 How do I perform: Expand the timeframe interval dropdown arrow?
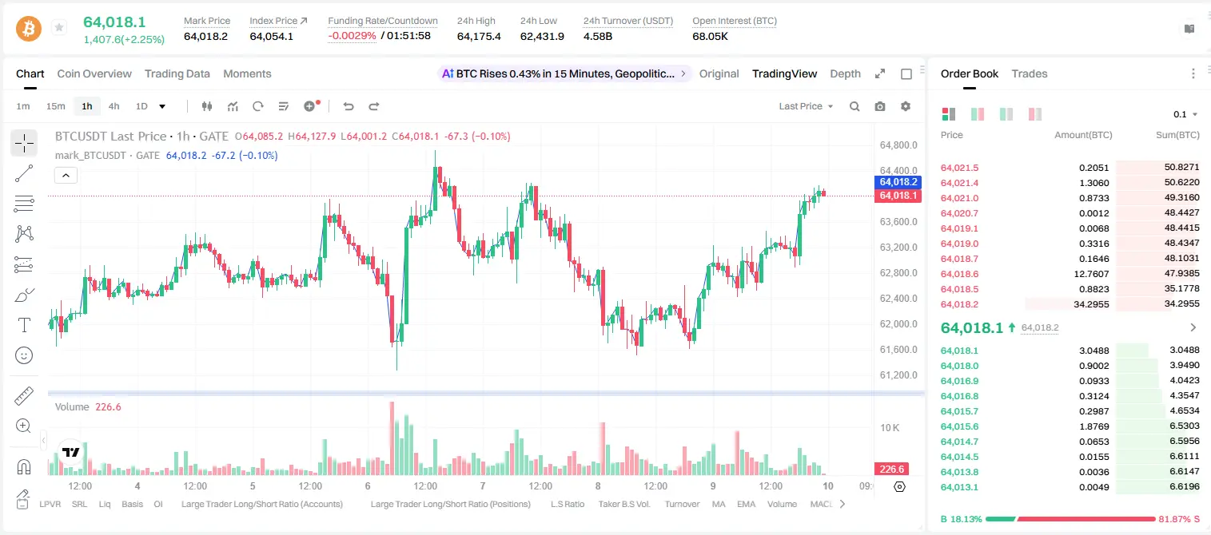162,106
